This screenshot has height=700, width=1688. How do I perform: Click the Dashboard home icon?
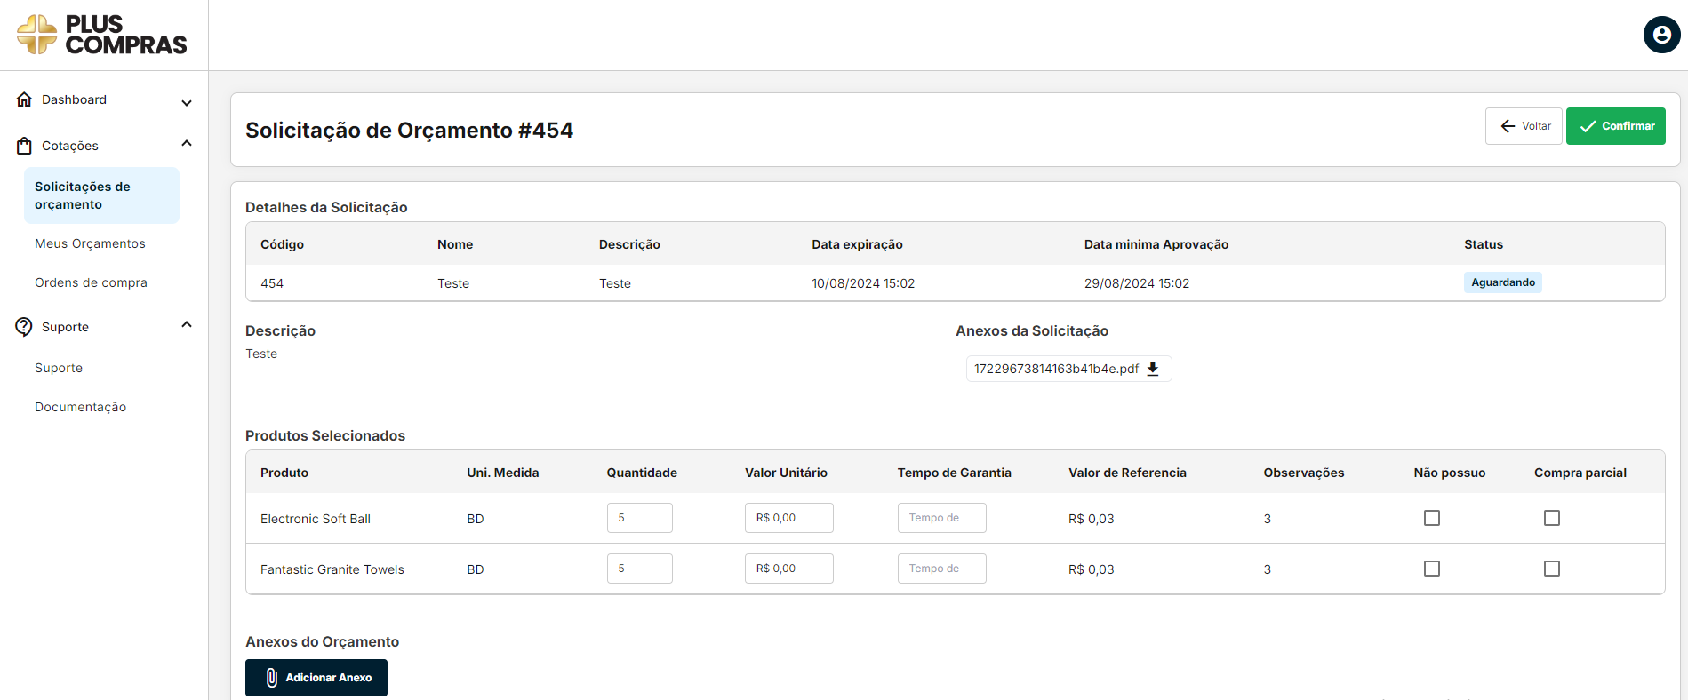[x=25, y=99]
